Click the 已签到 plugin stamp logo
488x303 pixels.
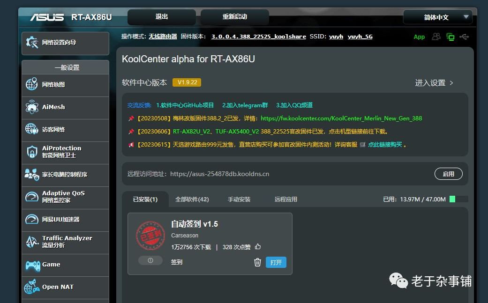[150, 235]
